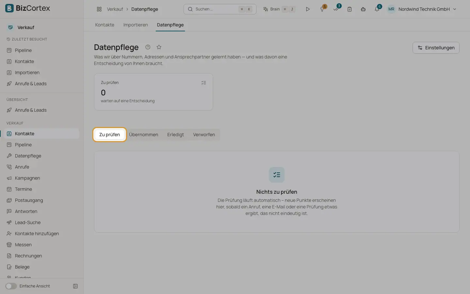Open Antworten in the sidebar

pyautogui.click(x=42, y=211)
